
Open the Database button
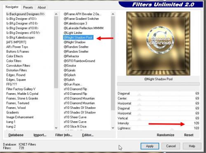[x=16, y=135]
